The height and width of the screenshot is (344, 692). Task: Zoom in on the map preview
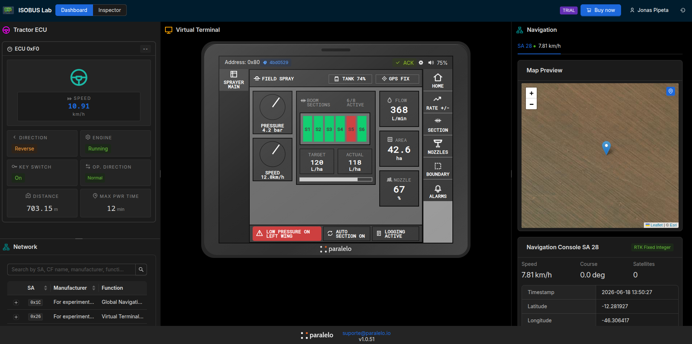(x=531, y=93)
